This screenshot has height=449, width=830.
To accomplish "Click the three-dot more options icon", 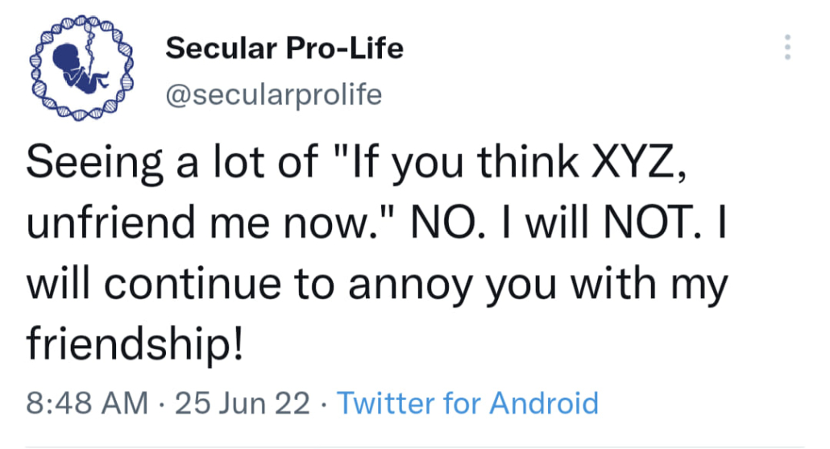I will [x=787, y=48].
